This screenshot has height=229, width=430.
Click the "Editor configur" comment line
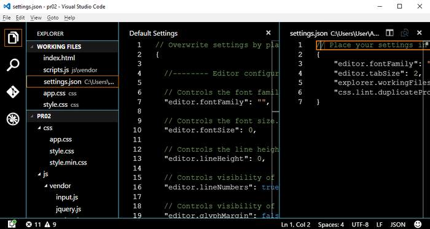pos(221,74)
